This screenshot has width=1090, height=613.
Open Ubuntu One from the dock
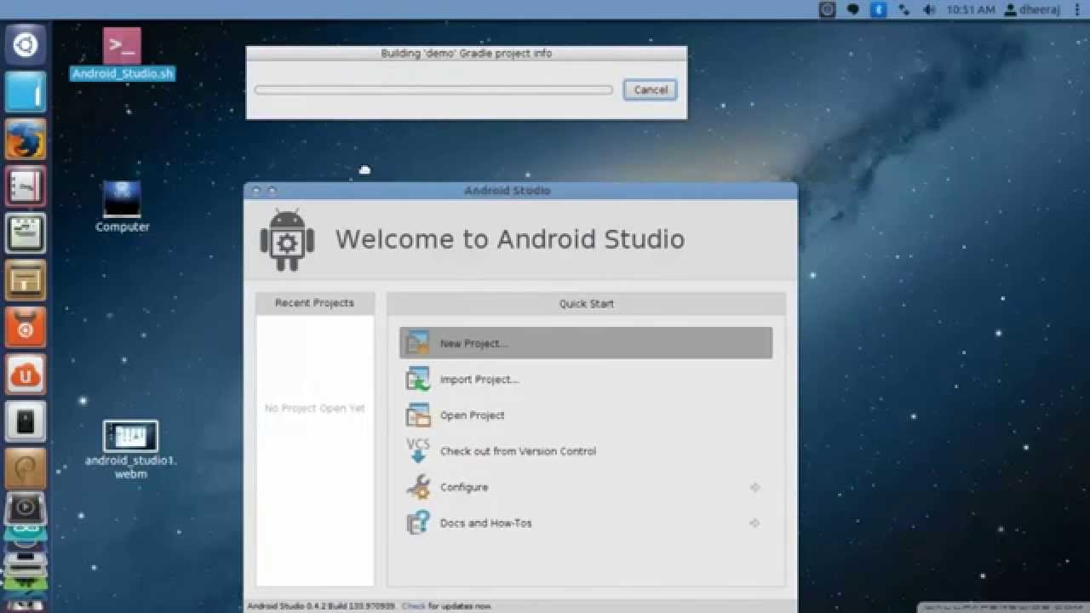tap(26, 375)
